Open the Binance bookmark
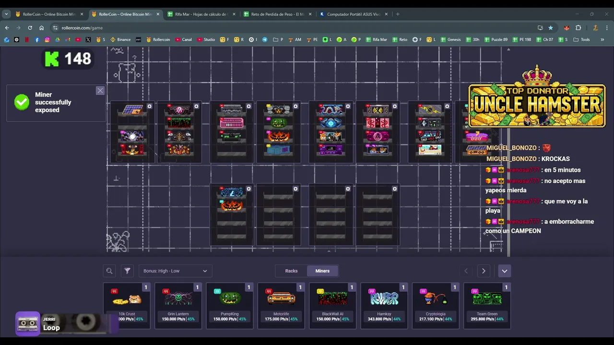The height and width of the screenshot is (345, 614). pyautogui.click(x=120, y=40)
